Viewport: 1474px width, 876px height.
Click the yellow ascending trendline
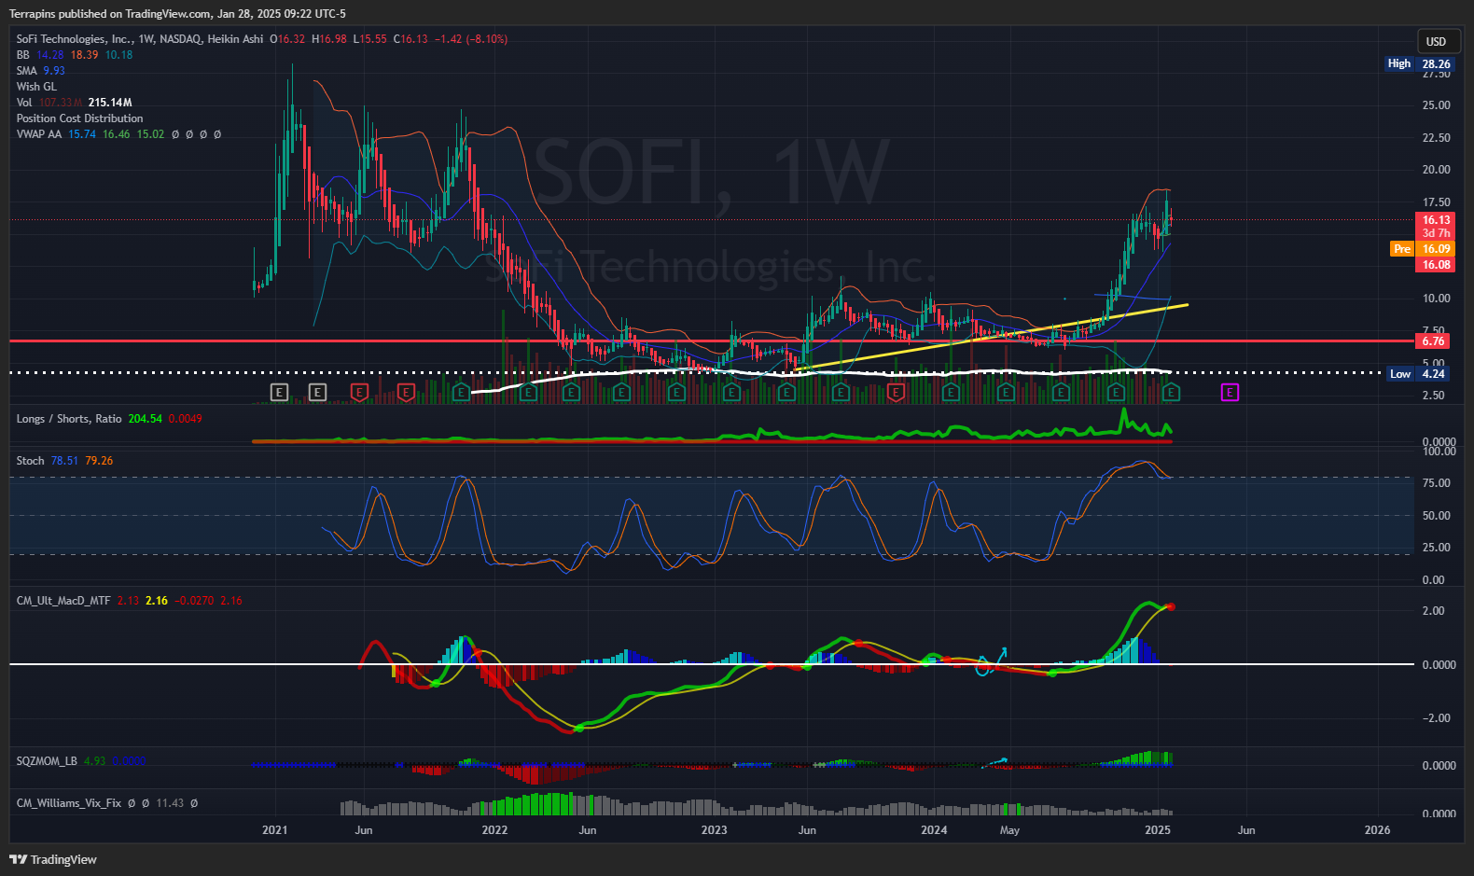[x=994, y=337]
